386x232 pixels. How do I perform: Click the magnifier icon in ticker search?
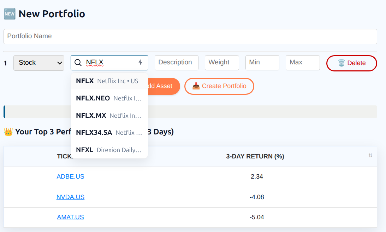point(78,63)
